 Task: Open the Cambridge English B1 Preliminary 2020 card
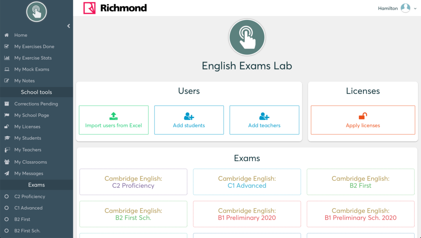(x=247, y=214)
